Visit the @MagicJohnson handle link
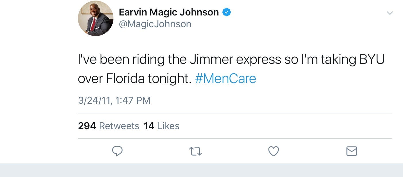This screenshot has height=177, width=403. tap(155, 24)
